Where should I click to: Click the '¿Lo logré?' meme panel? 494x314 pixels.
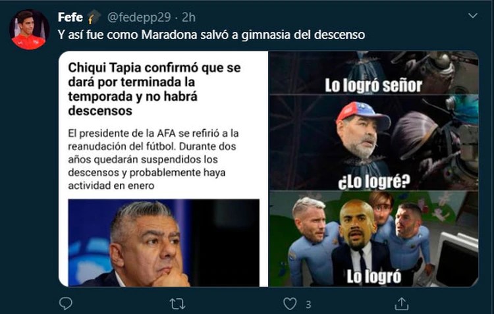point(373,142)
